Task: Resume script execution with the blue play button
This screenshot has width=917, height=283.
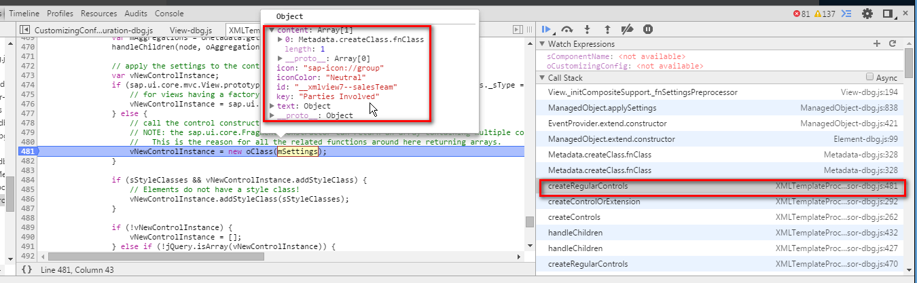Action: click(x=545, y=29)
